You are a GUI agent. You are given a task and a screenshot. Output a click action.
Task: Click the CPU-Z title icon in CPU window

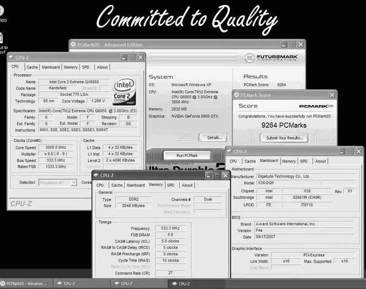pos(11,57)
